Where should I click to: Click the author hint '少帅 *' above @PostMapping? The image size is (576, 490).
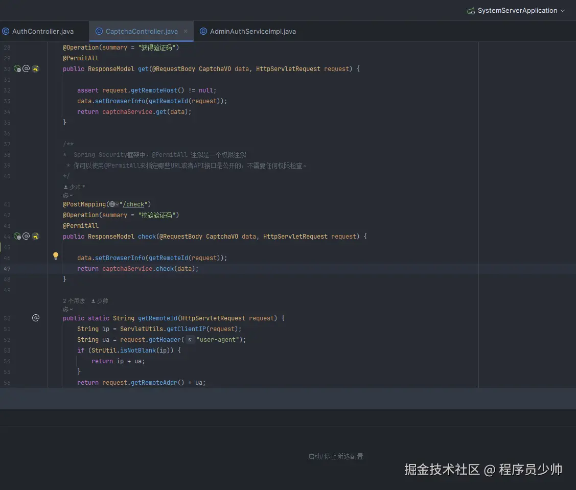[75, 187]
